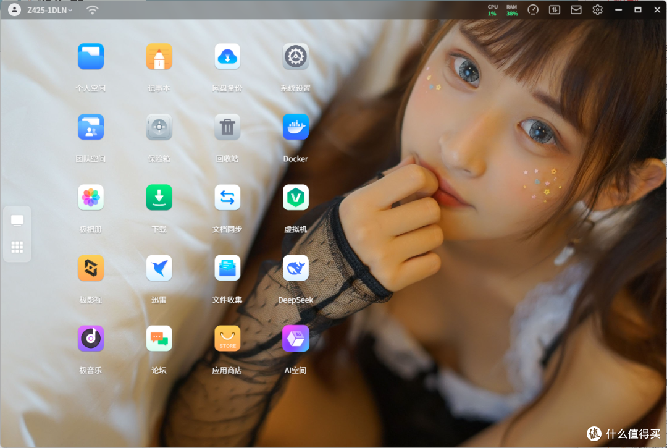
Task: Open the 系统设置 system settings app
Action: point(296,57)
